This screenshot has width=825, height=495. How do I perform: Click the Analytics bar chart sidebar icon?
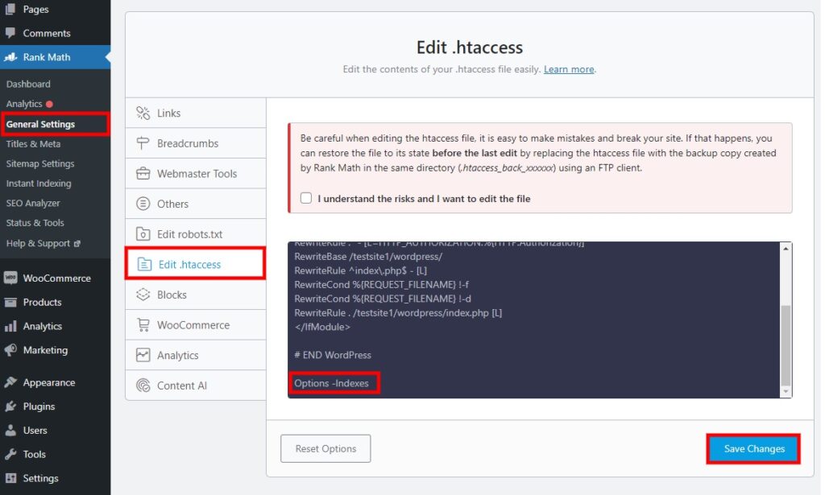pos(10,326)
